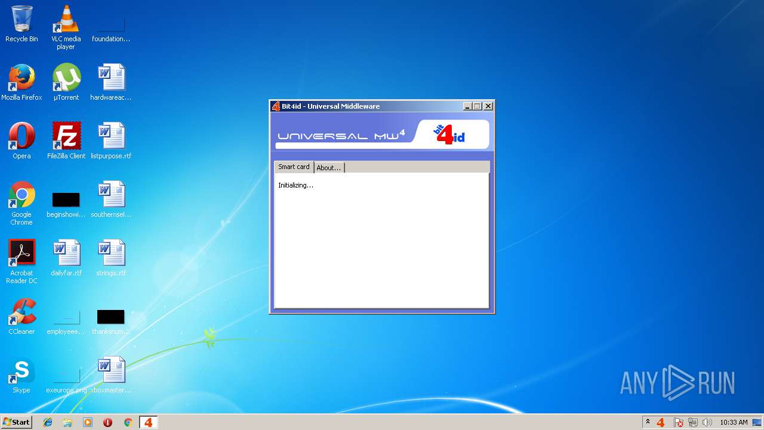The height and width of the screenshot is (430, 764).
Task: Open the Opera desktop shortcut
Action: click(21, 141)
